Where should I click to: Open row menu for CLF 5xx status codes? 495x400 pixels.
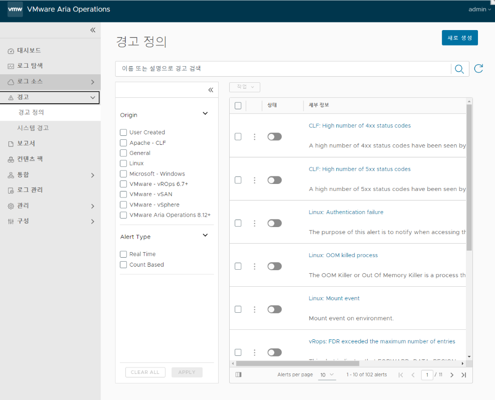coord(254,180)
